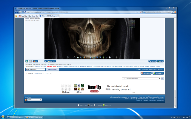
Task: Open member Donovann's profile link
Action: 96,66
